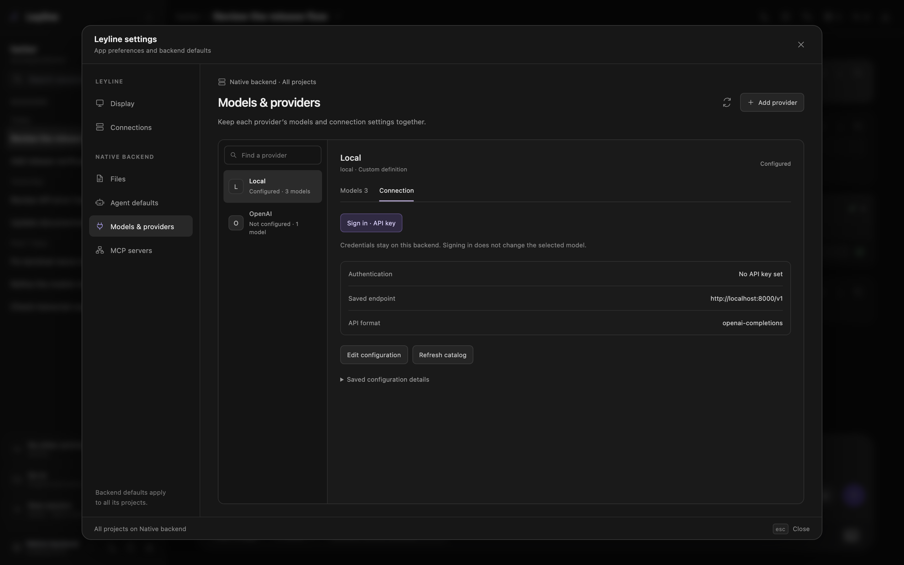The image size is (904, 565).
Task: Click the MCP servers network icon
Action: 100,250
